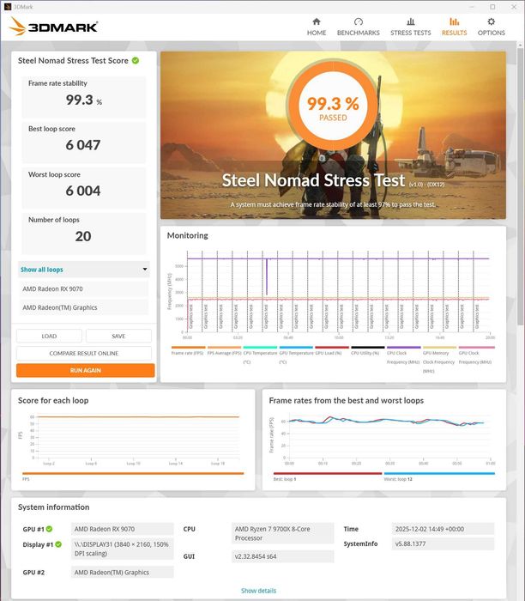The width and height of the screenshot is (525, 601).
Task: Click the Steel Nomad Stress Test banner title
Action: coord(313,180)
